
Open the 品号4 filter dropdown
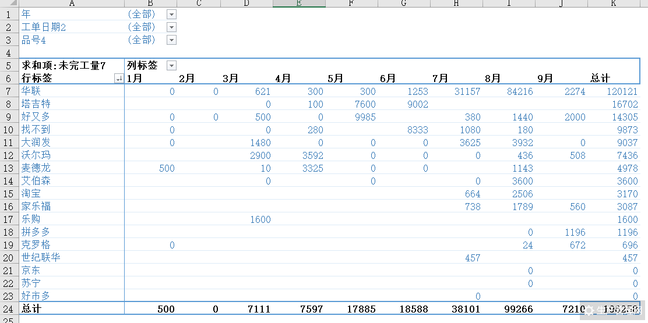coord(171,40)
